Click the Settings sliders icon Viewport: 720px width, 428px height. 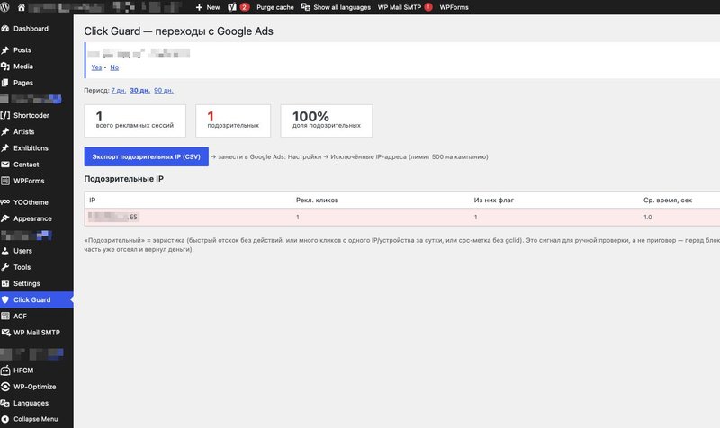[x=5, y=283]
